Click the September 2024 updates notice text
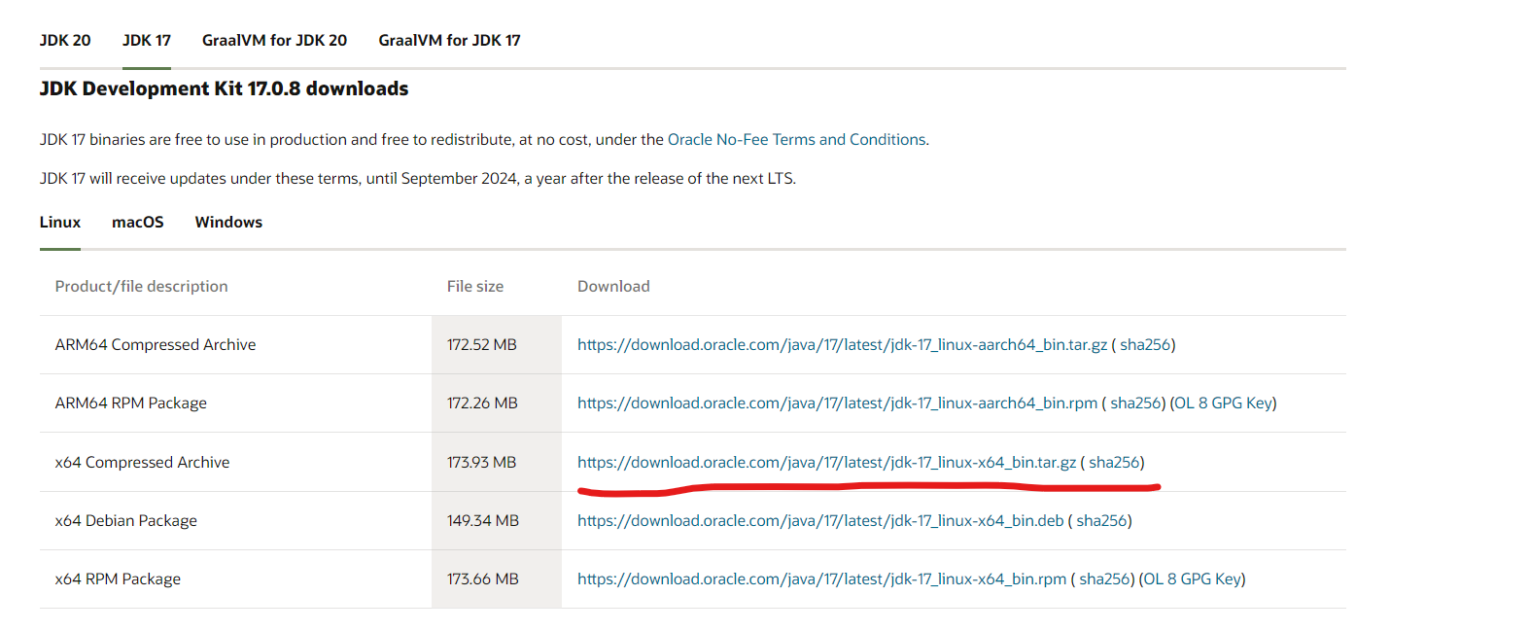Image resolution: width=1530 pixels, height=631 pixels. pos(418,178)
